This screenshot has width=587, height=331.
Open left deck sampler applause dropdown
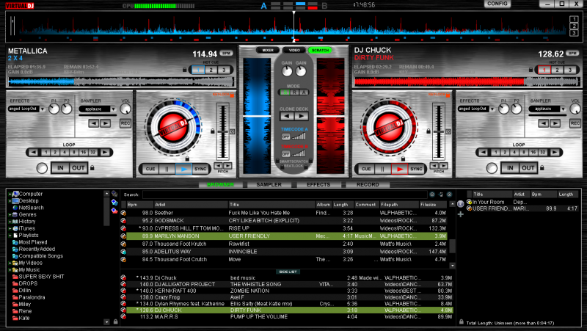click(113, 109)
